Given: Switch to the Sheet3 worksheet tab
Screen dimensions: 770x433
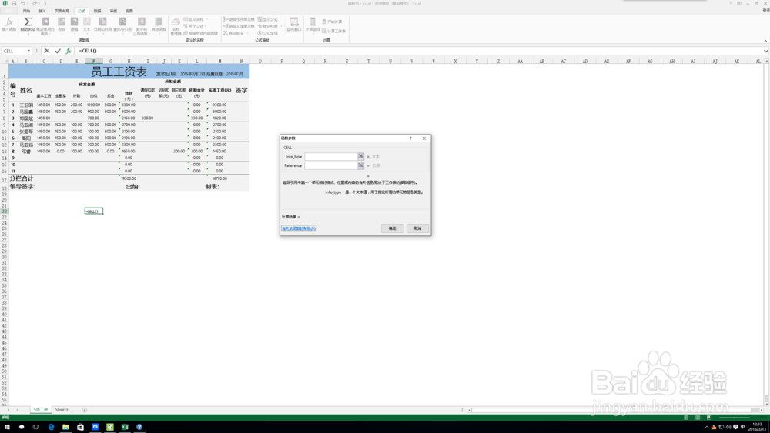Looking at the screenshot, I should [x=62, y=409].
